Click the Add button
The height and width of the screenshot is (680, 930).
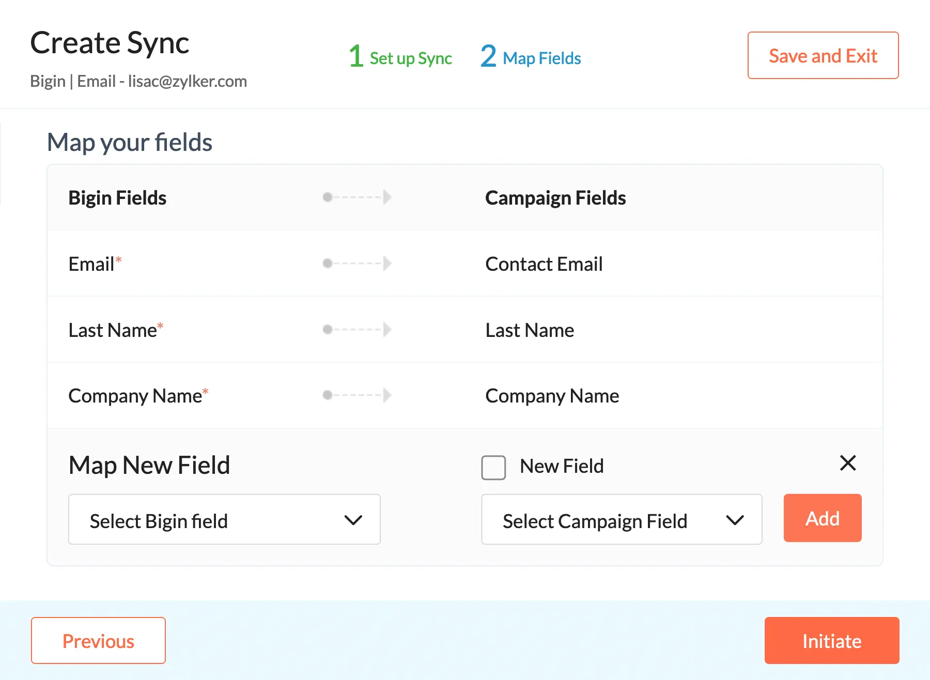pos(823,518)
